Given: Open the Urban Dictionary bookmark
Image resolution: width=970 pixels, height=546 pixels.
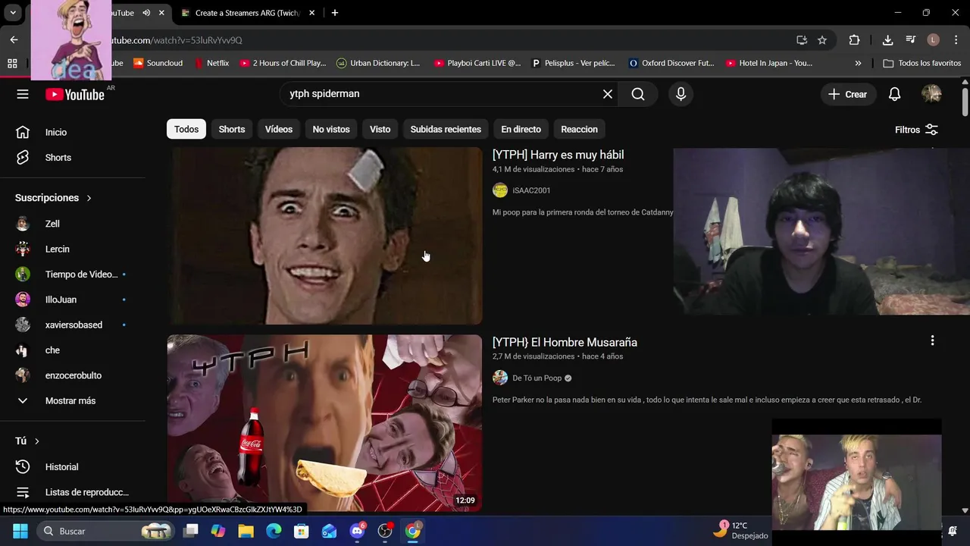Looking at the screenshot, I should click(377, 63).
